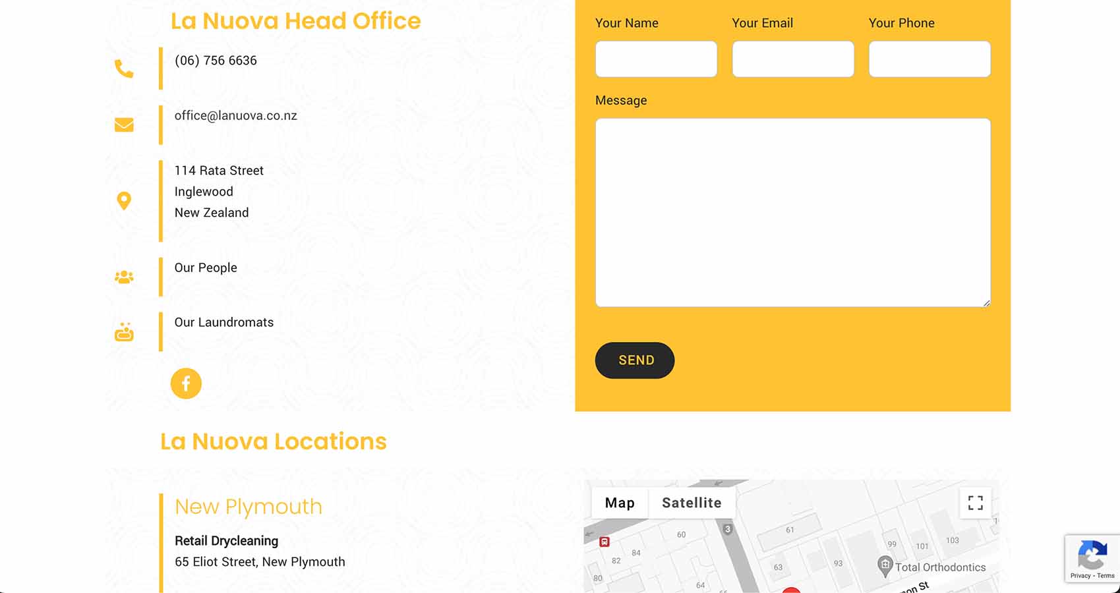The height and width of the screenshot is (593, 1120).
Task: Switch to the Map view tab
Action: [619, 503]
